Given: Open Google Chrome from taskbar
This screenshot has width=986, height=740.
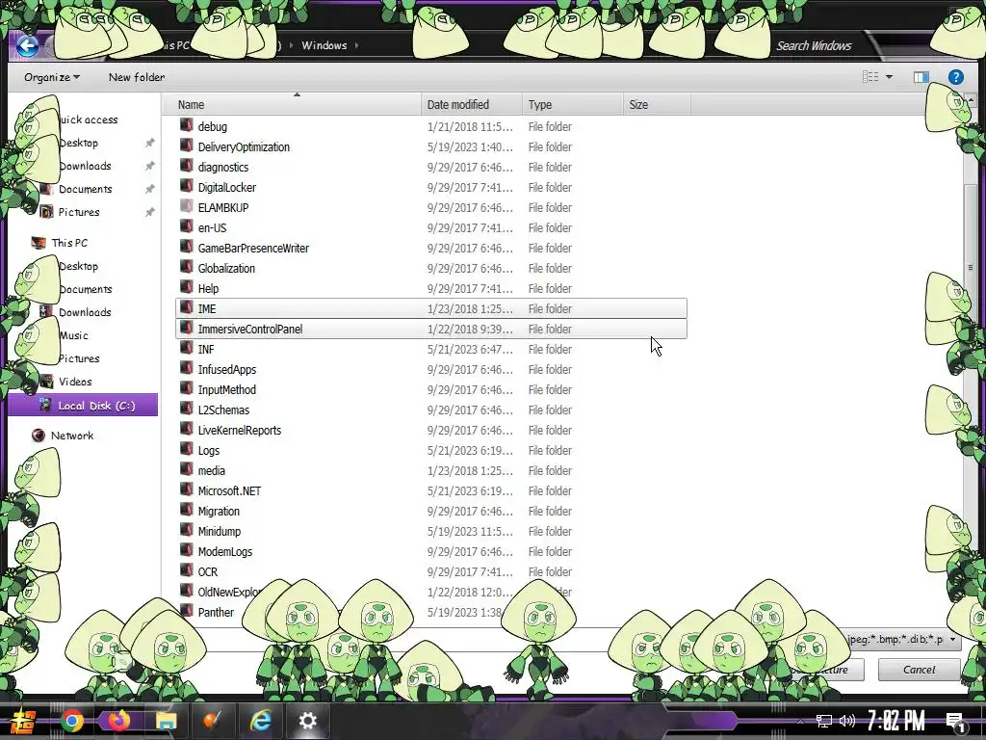Looking at the screenshot, I should click(x=72, y=721).
